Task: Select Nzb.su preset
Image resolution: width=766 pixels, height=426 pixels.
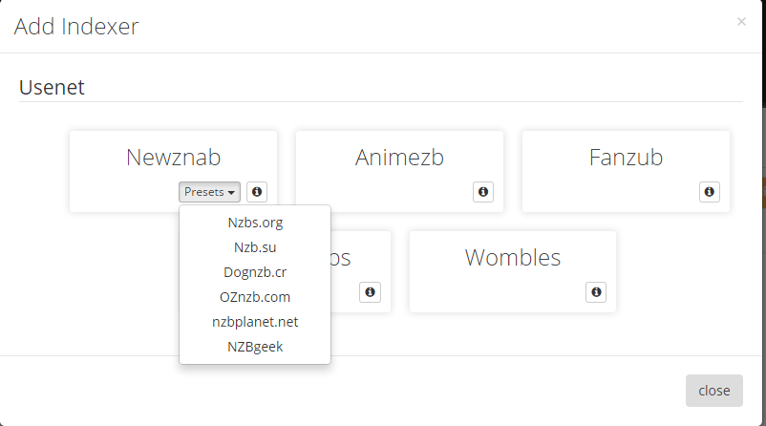Action: pyautogui.click(x=255, y=247)
